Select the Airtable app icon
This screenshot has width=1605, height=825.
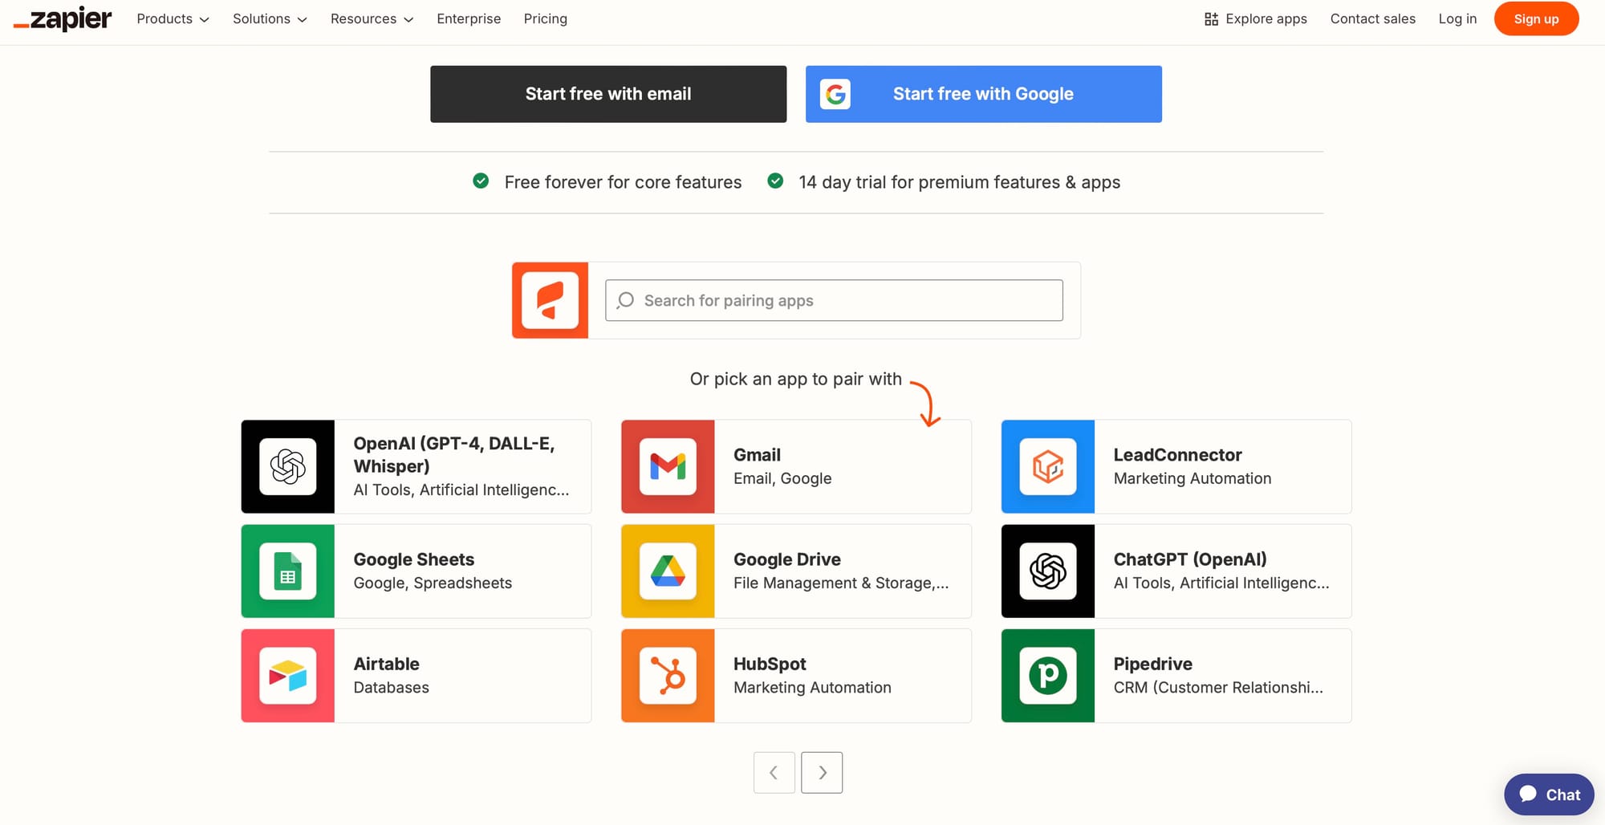(x=287, y=676)
